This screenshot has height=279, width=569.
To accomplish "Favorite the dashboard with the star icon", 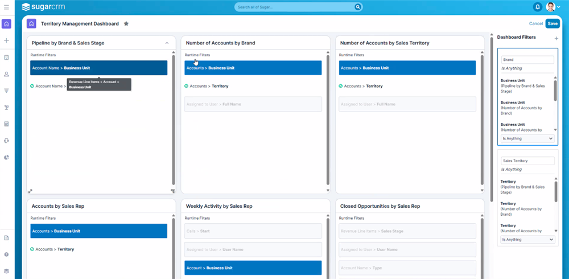I will (126, 24).
